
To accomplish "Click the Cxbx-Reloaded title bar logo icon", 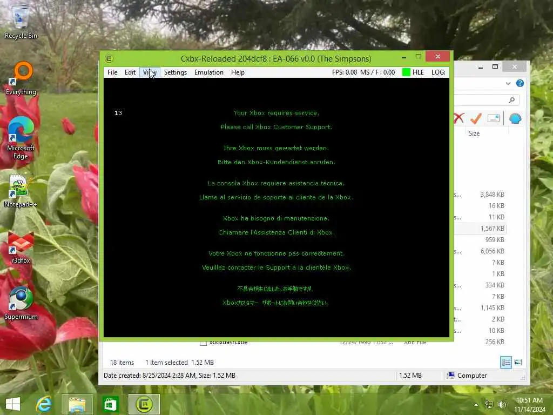I will 109,58.
